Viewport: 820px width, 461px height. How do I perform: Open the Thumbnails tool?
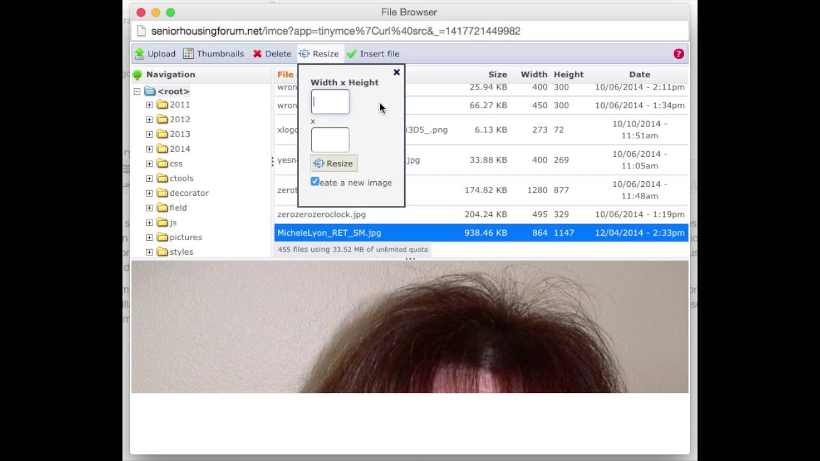(x=213, y=54)
